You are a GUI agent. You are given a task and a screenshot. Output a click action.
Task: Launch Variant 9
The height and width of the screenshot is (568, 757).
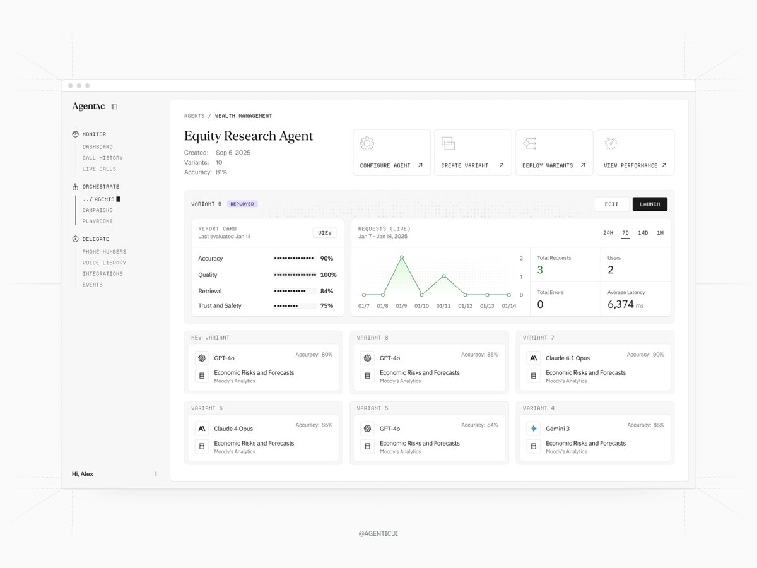[650, 204]
